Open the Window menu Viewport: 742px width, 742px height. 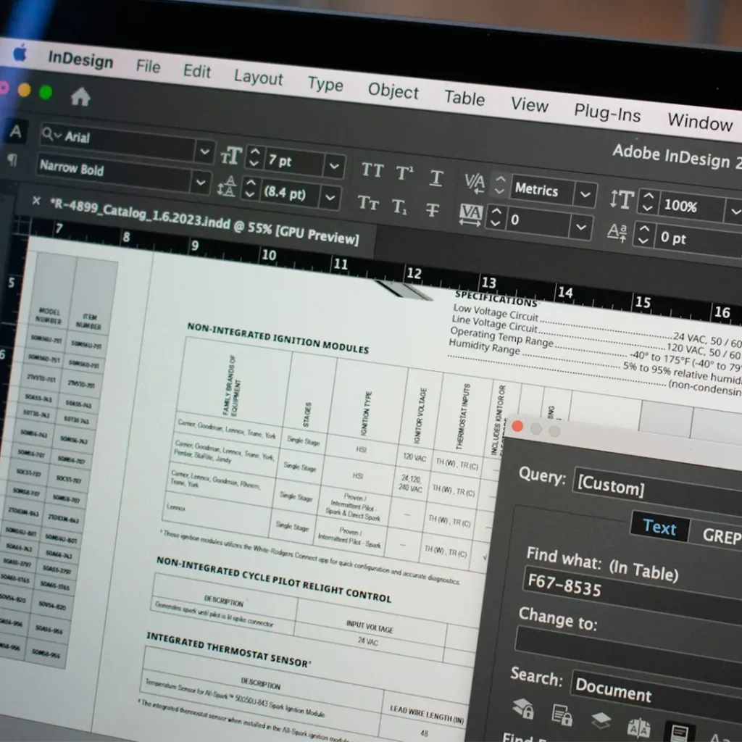coord(701,122)
